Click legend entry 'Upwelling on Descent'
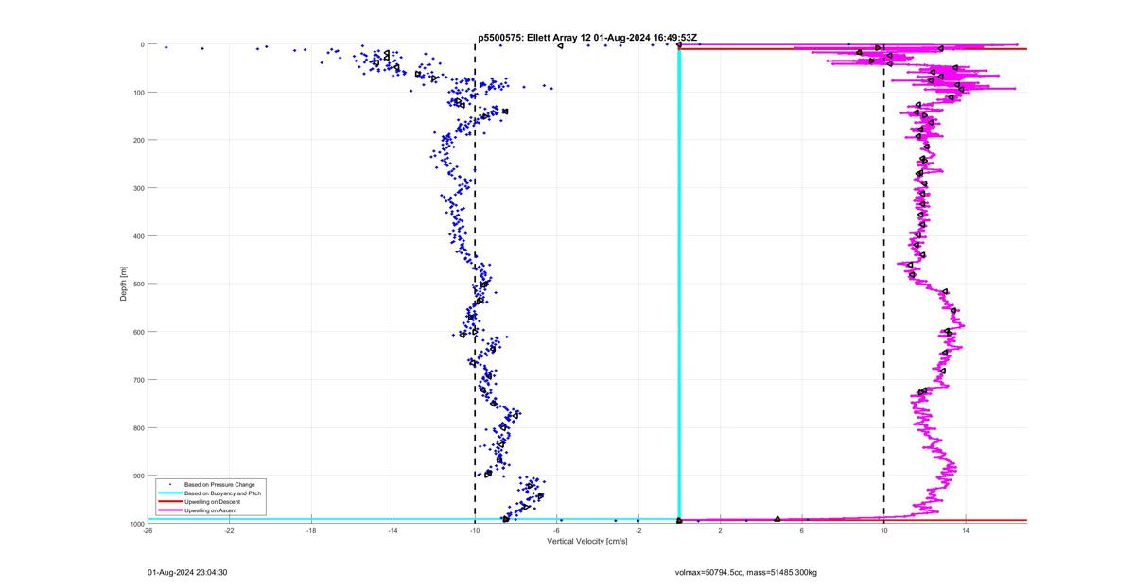Viewport: 1135px width, 588px height. [x=213, y=502]
